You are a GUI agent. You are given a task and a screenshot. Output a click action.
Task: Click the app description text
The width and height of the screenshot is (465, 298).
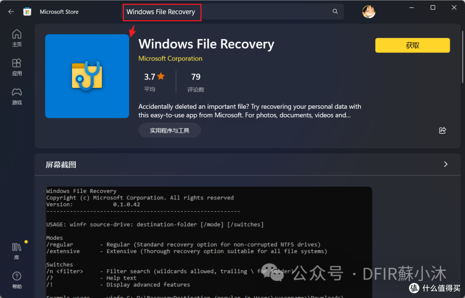click(250, 111)
